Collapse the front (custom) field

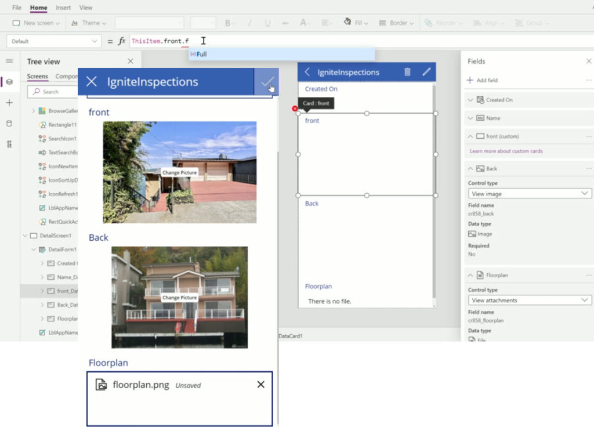click(x=470, y=136)
